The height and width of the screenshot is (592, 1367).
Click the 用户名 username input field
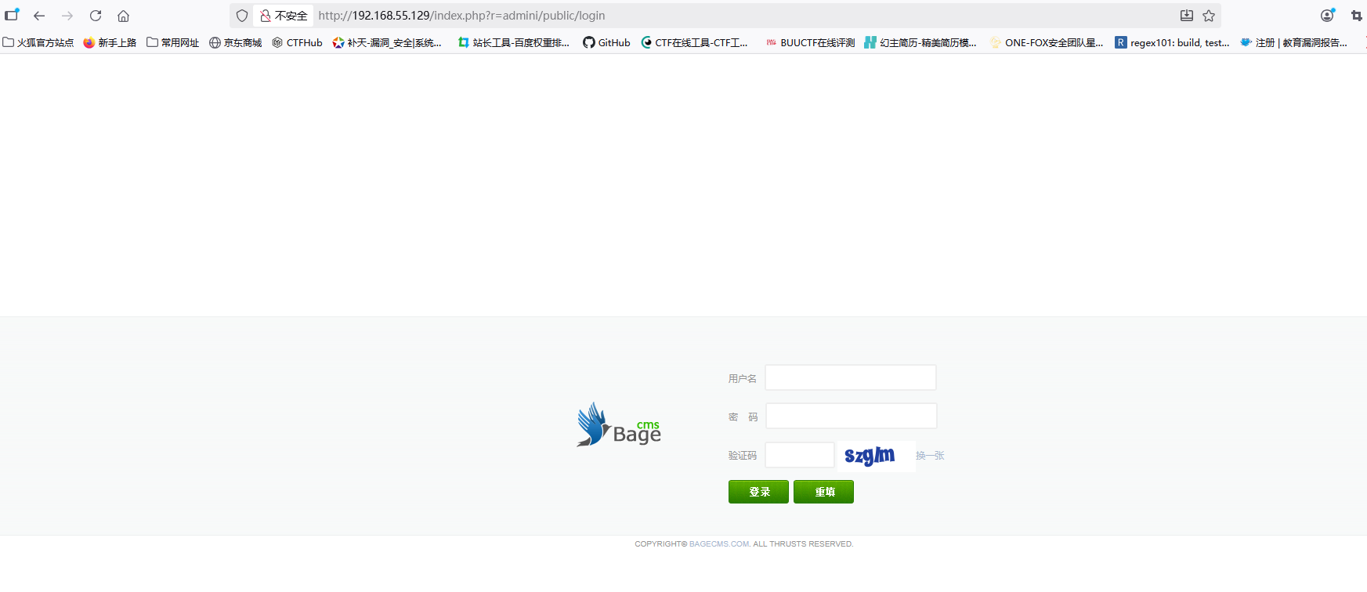(x=851, y=377)
